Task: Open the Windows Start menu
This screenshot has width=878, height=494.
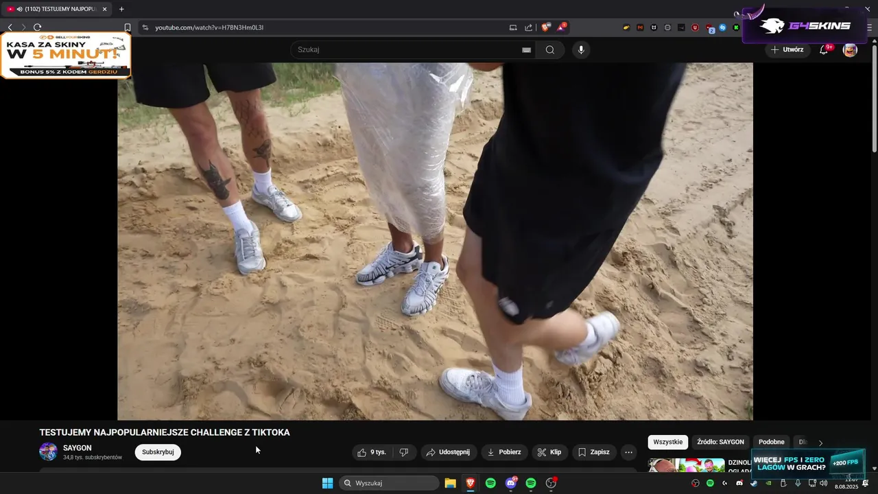Action: click(x=328, y=483)
